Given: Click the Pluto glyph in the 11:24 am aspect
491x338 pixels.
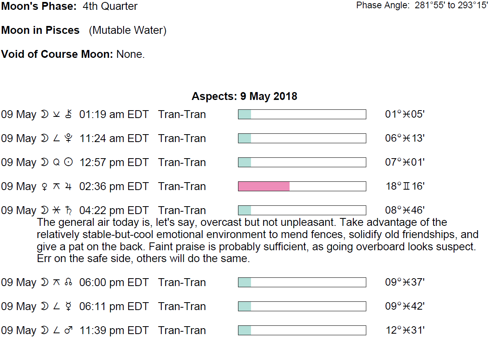Looking at the screenshot, I should tap(69, 139).
